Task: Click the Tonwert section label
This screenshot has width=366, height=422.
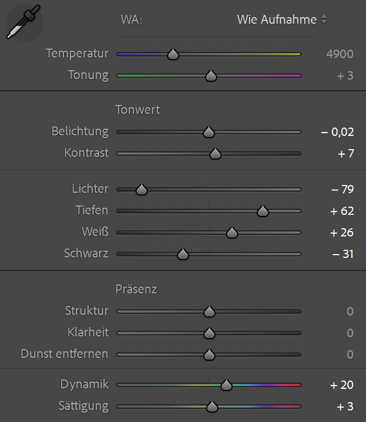Action: coord(138,109)
